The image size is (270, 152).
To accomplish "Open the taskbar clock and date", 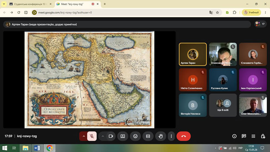I will 251,148.
